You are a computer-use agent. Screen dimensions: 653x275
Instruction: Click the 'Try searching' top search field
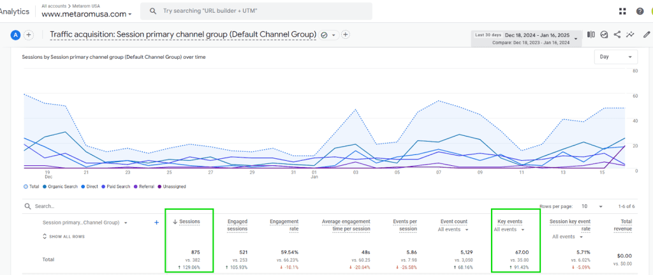coord(256,11)
